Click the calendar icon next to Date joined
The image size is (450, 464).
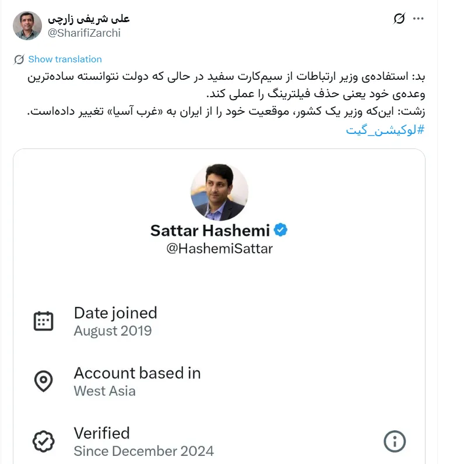point(44,321)
